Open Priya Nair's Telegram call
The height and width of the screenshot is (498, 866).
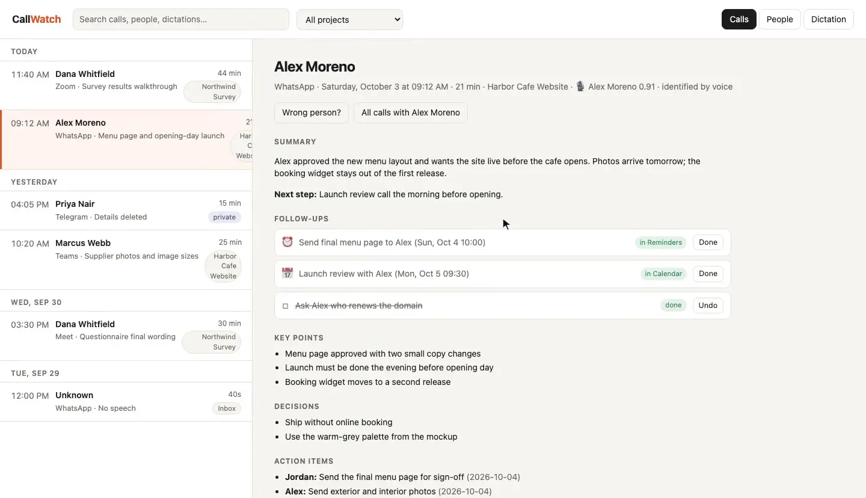(x=126, y=211)
